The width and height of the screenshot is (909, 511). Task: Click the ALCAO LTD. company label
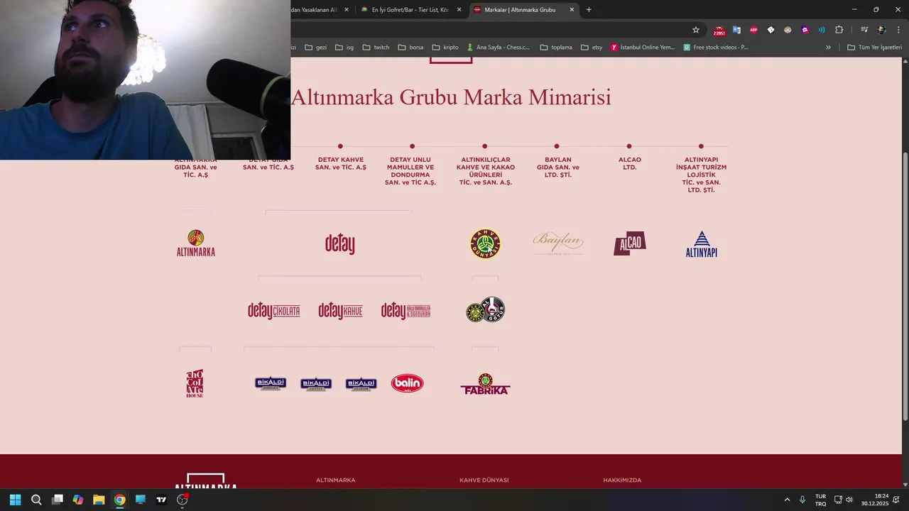pyautogui.click(x=629, y=163)
